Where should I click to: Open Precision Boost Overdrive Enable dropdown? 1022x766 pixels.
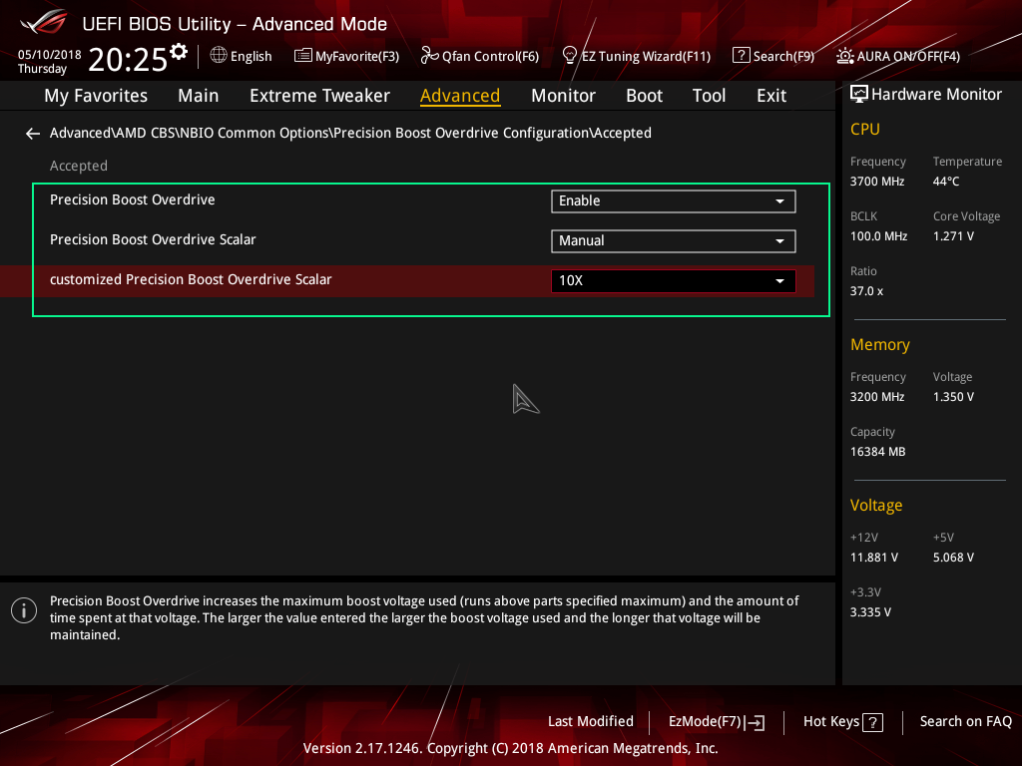674,201
